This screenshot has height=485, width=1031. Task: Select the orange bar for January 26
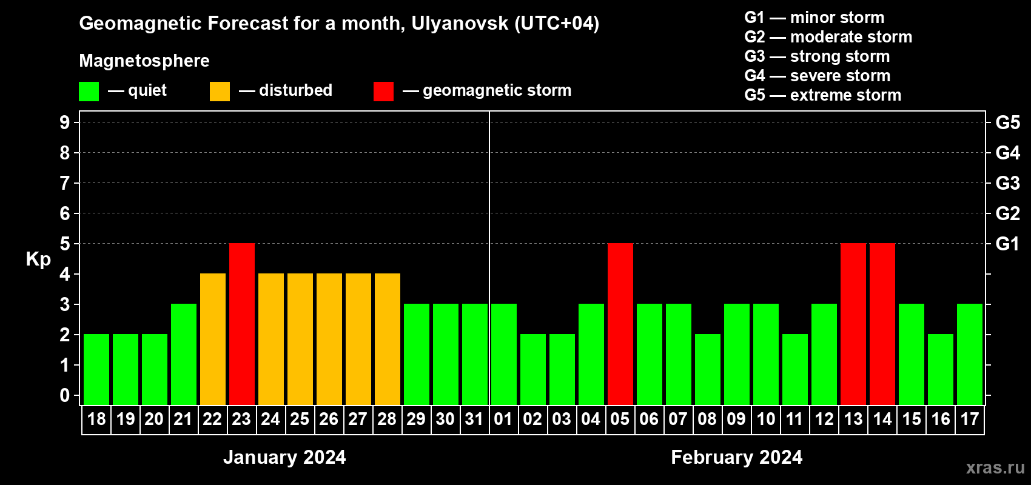coord(329,339)
